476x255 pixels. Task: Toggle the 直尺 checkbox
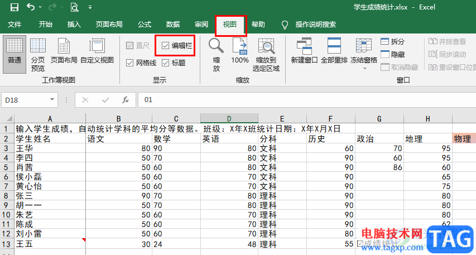[x=129, y=46]
